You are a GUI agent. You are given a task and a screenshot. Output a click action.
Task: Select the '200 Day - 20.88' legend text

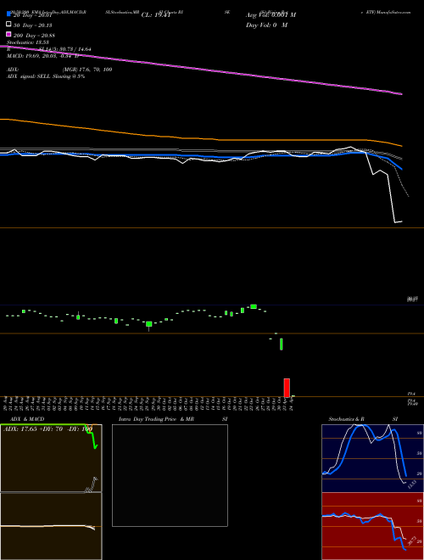click(x=34, y=35)
